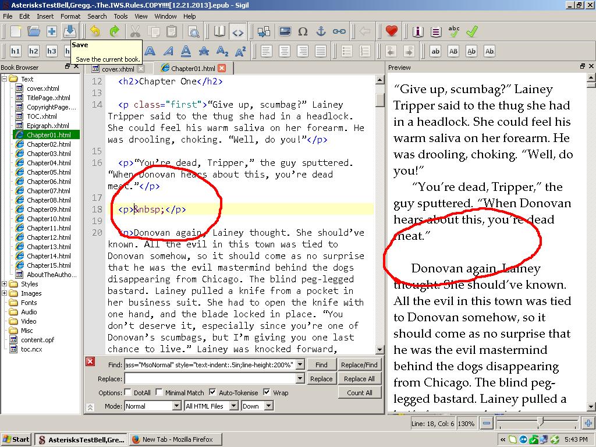Click the red heart Donate icon
This screenshot has width=596, height=447.
pyautogui.click(x=392, y=31)
